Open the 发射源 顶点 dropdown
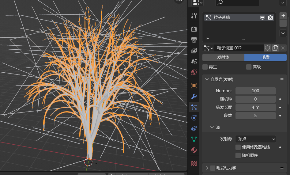 [256, 139]
